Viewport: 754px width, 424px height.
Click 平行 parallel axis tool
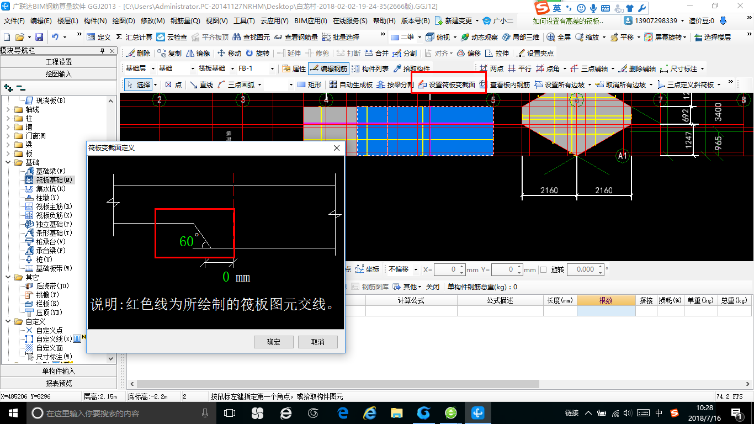[x=519, y=69]
